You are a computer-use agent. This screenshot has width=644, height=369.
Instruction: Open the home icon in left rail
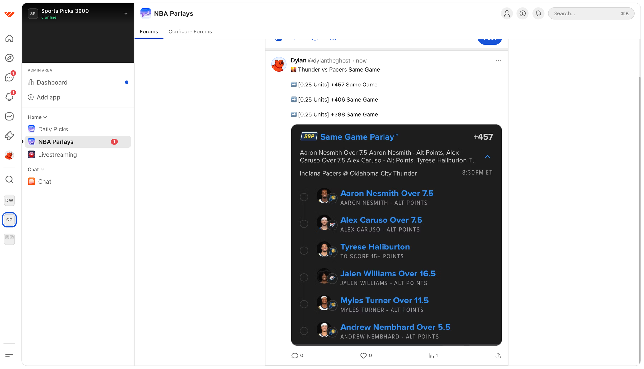(x=9, y=39)
